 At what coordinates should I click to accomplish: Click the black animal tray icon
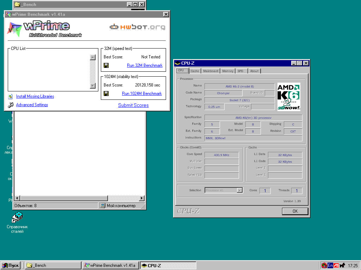(342, 265)
